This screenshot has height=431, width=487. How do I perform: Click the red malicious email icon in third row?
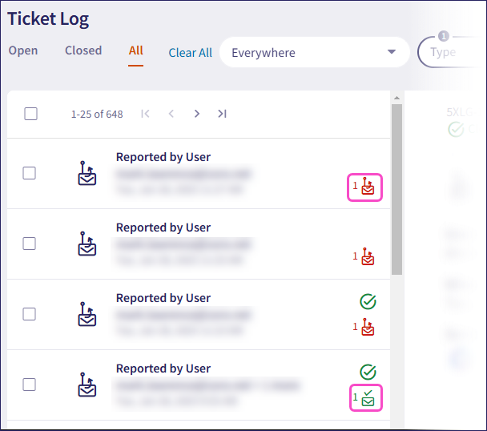click(x=368, y=327)
